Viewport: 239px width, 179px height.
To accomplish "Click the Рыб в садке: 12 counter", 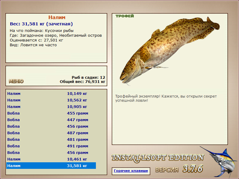I will [88, 77].
